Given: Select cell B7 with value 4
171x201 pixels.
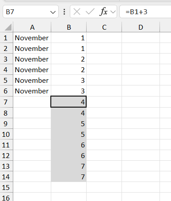Looking at the screenshot, I should [x=68, y=102].
